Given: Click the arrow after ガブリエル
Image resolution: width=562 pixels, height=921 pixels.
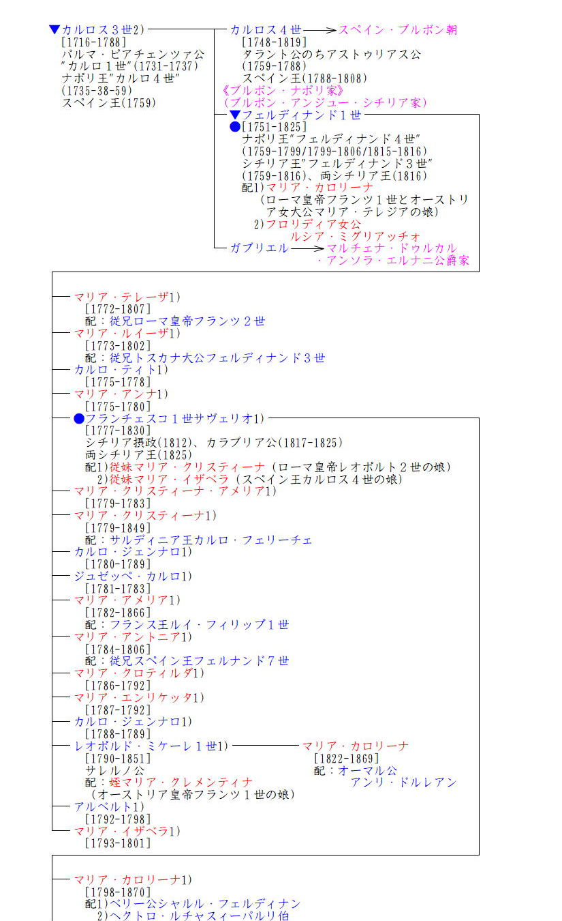Looking at the screenshot, I should tap(308, 248).
